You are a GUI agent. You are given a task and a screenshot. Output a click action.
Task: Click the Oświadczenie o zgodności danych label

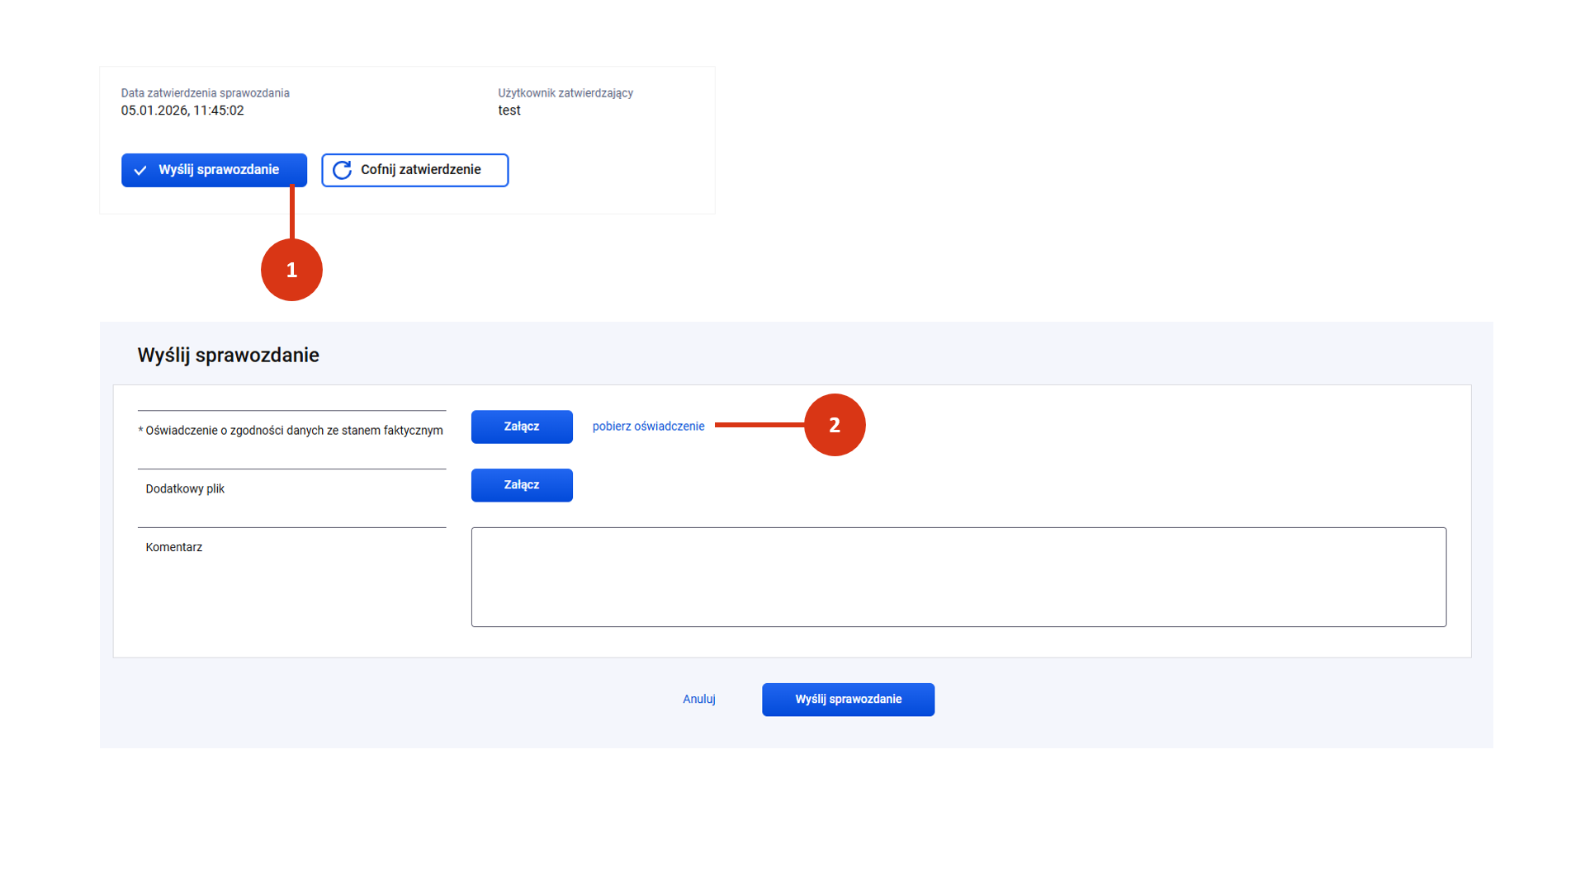(294, 431)
